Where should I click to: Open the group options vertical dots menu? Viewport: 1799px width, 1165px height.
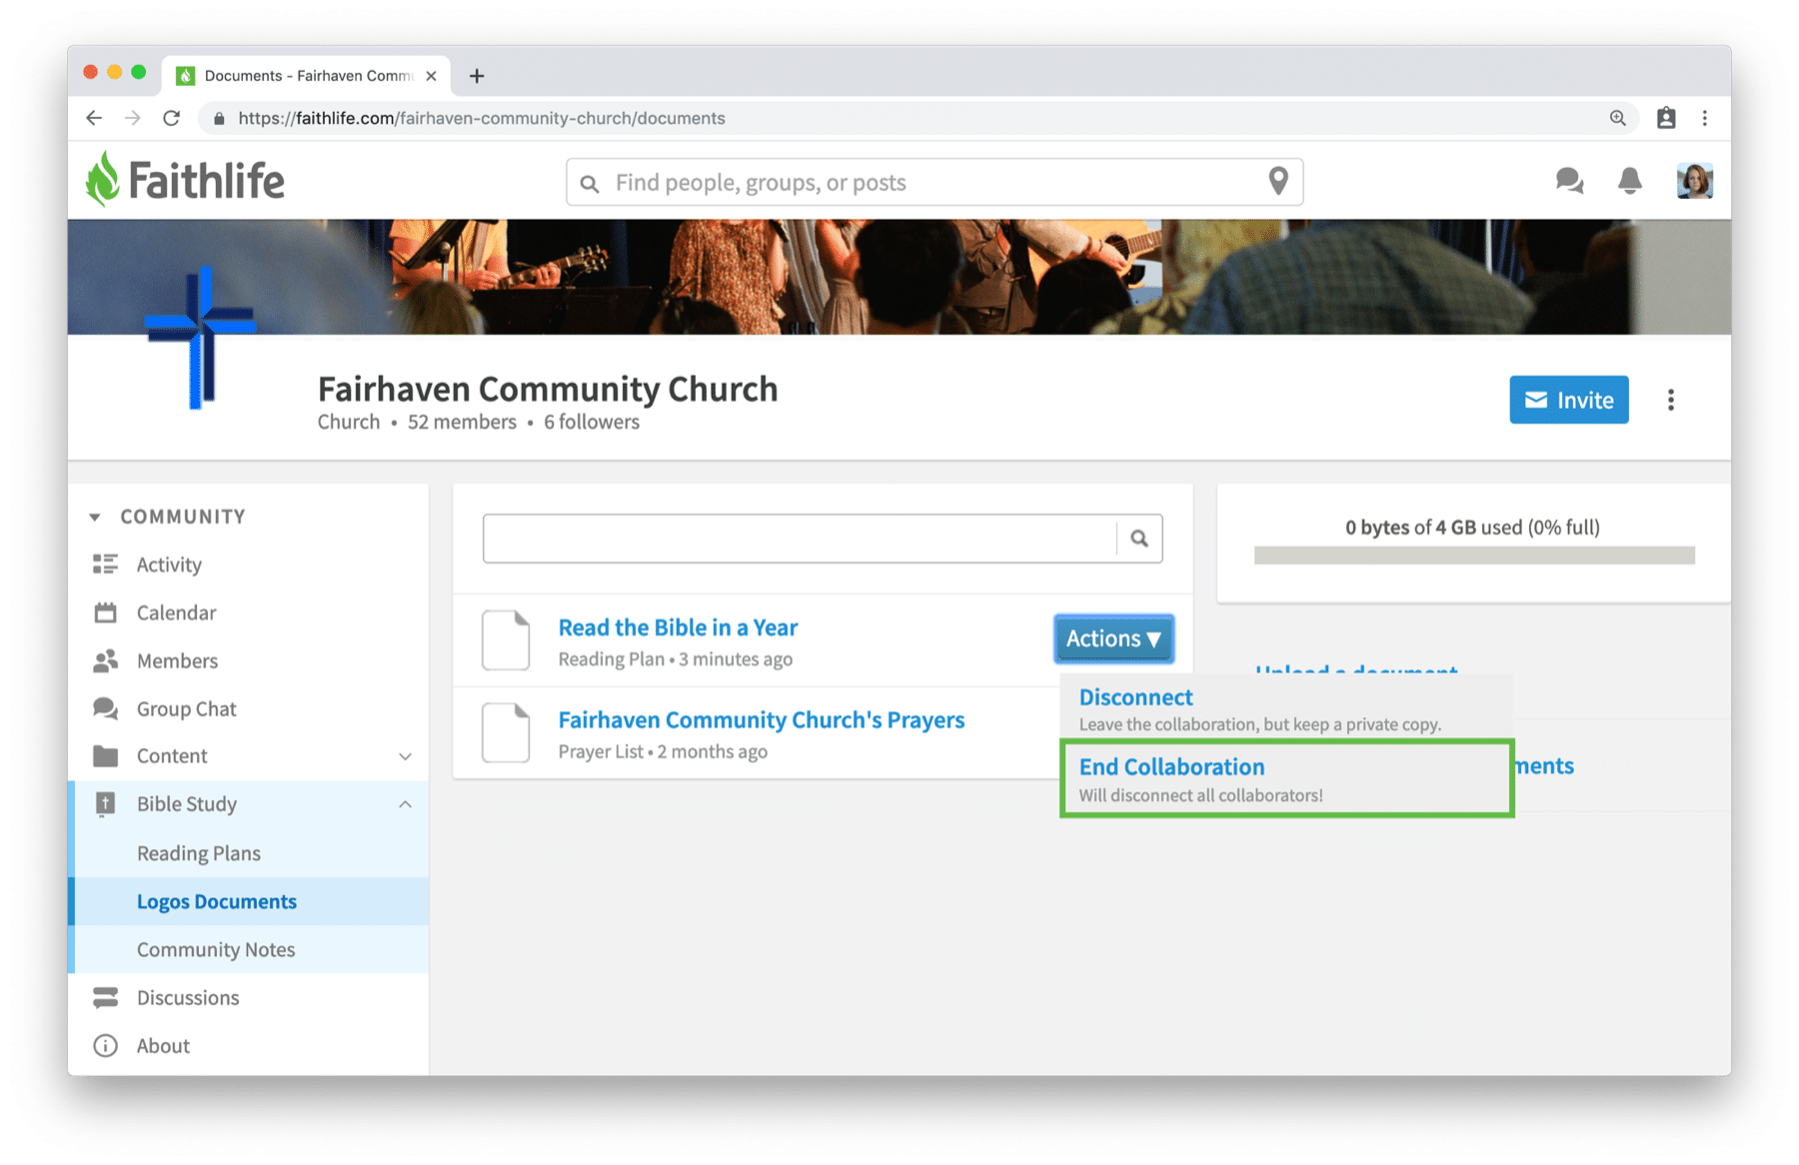[1671, 401]
